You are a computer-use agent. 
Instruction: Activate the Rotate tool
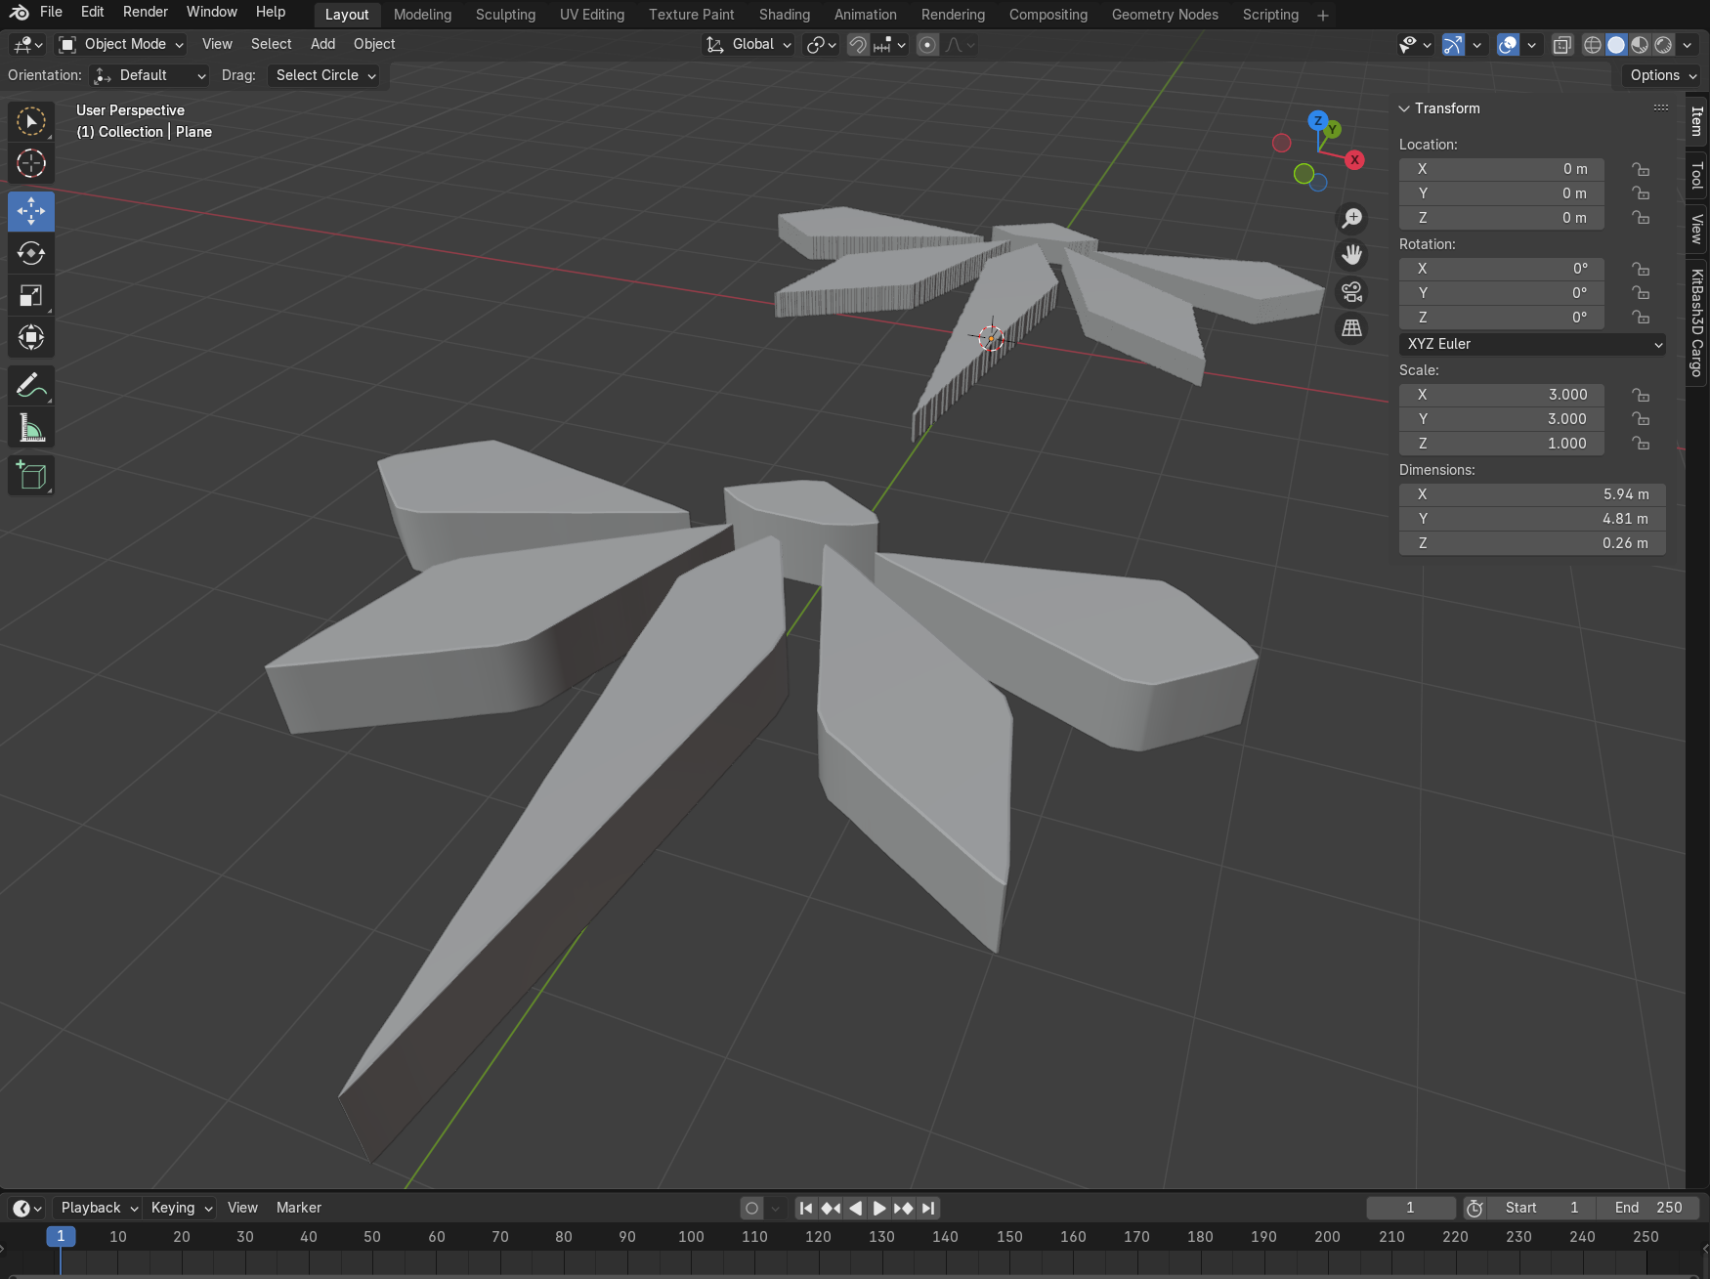(x=31, y=254)
